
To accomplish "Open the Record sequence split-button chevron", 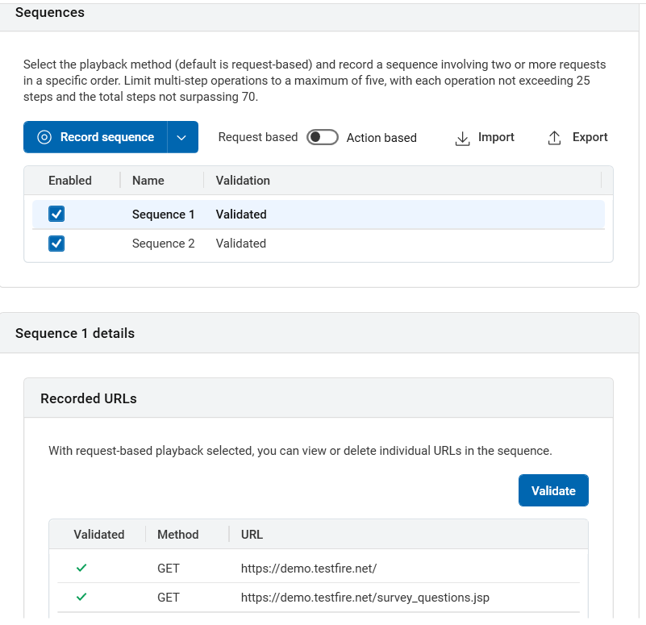I will [181, 137].
